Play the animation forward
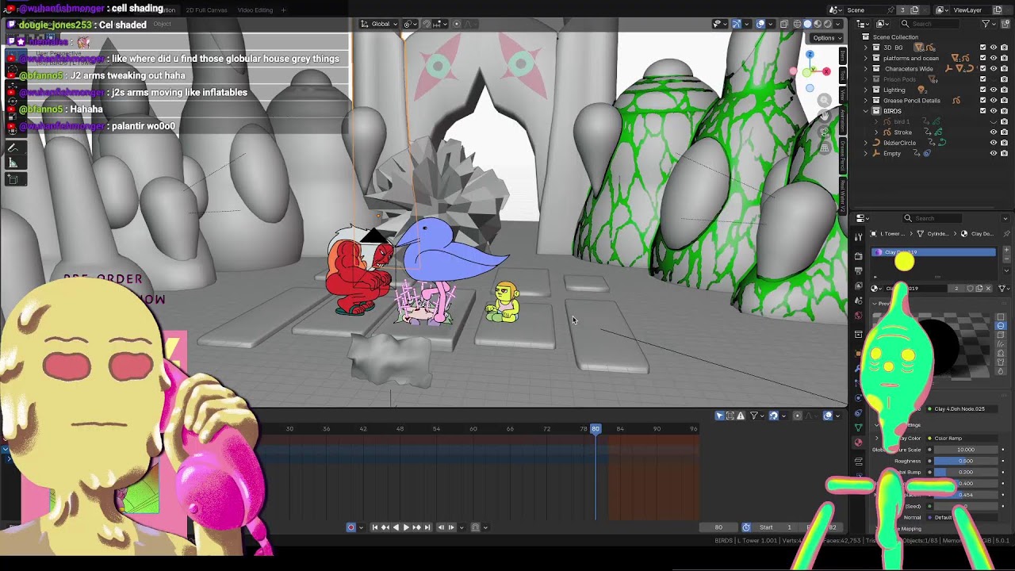The height and width of the screenshot is (571, 1015). (406, 527)
